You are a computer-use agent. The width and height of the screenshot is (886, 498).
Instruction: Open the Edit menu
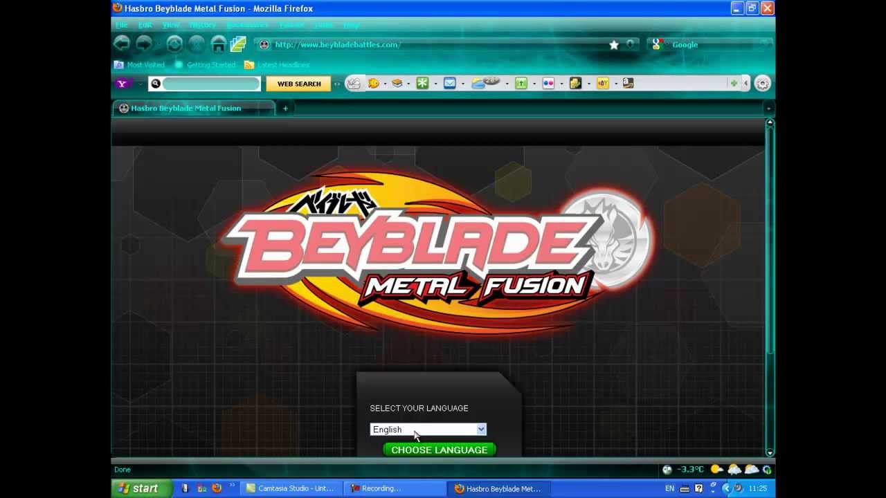145,25
